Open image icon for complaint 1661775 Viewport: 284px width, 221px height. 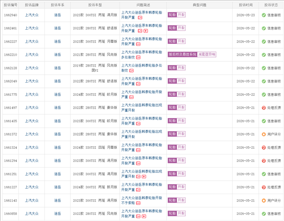click(132, 97)
